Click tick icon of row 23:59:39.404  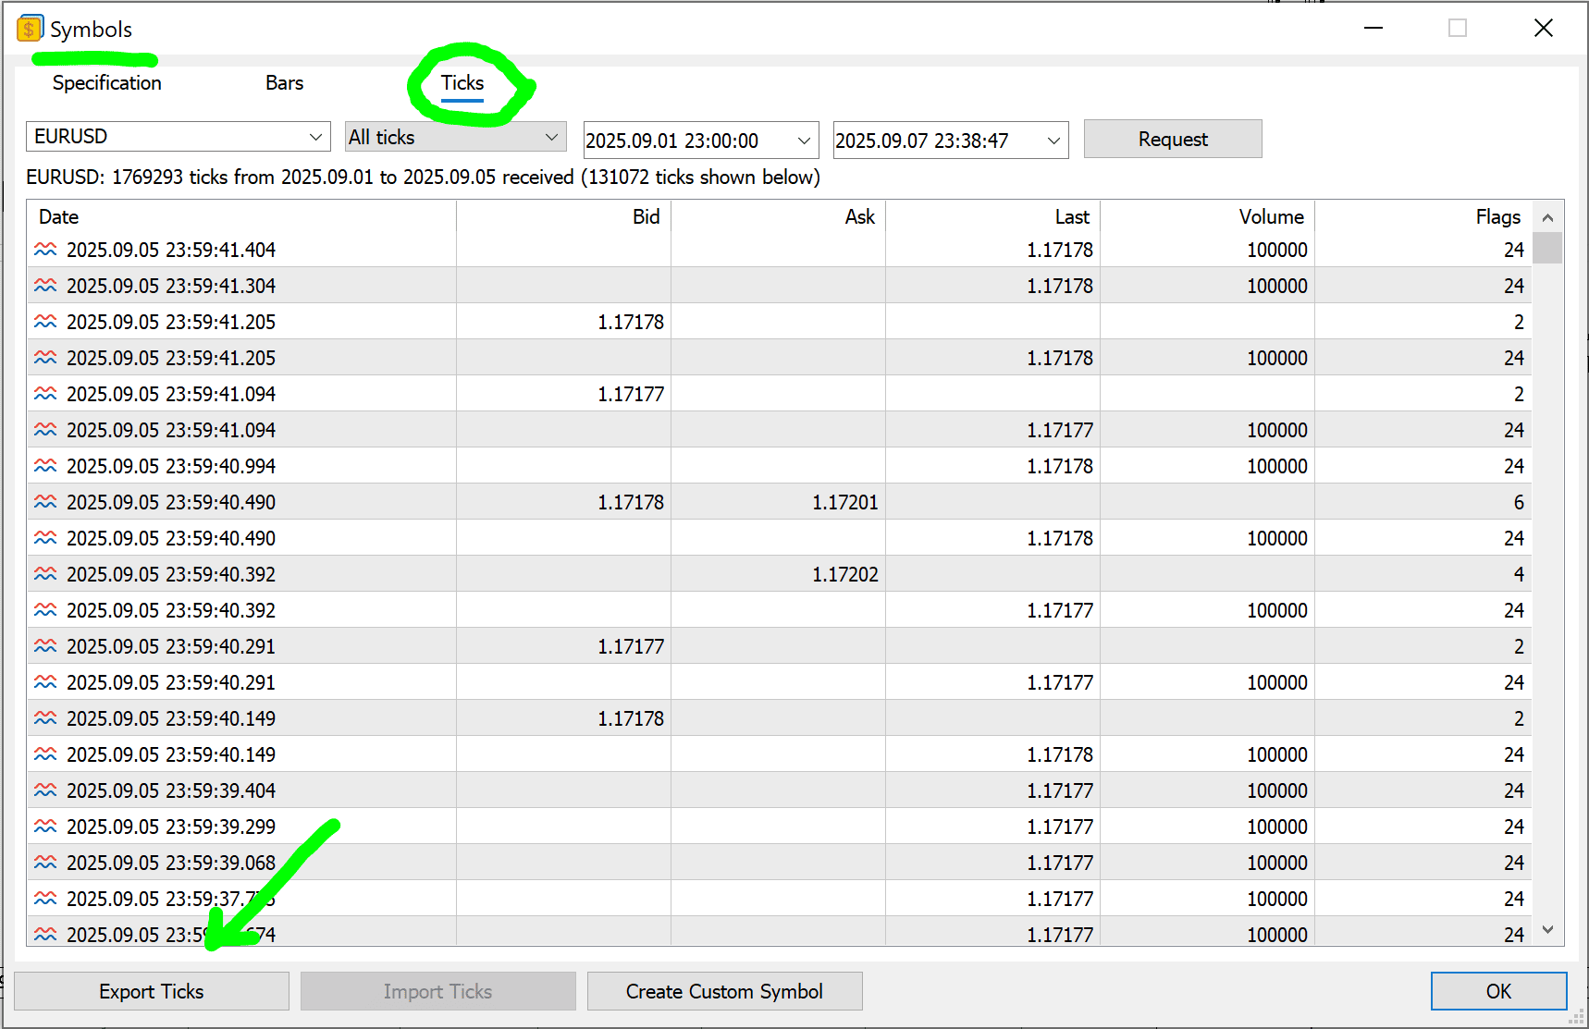click(x=45, y=790)
